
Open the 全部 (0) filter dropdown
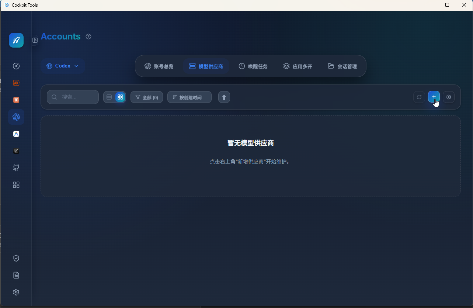(147, 97)
